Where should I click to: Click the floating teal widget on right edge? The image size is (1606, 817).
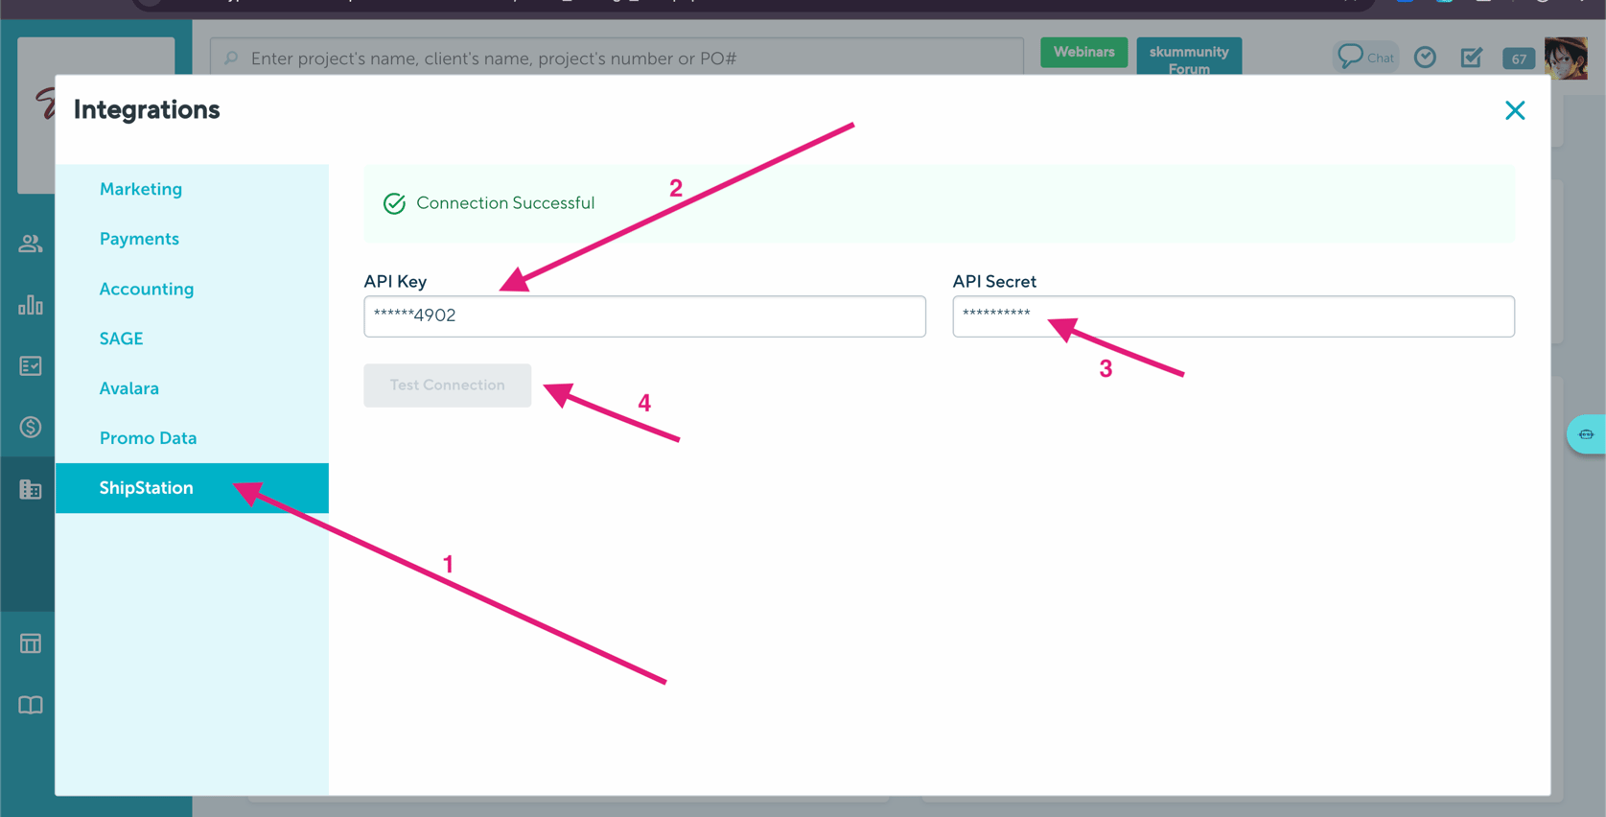pos(1587,434)
